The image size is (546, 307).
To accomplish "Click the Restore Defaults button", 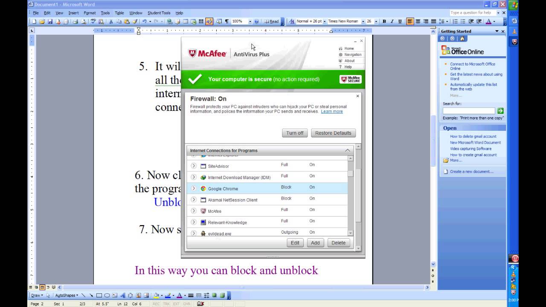I will click(333, 133).
